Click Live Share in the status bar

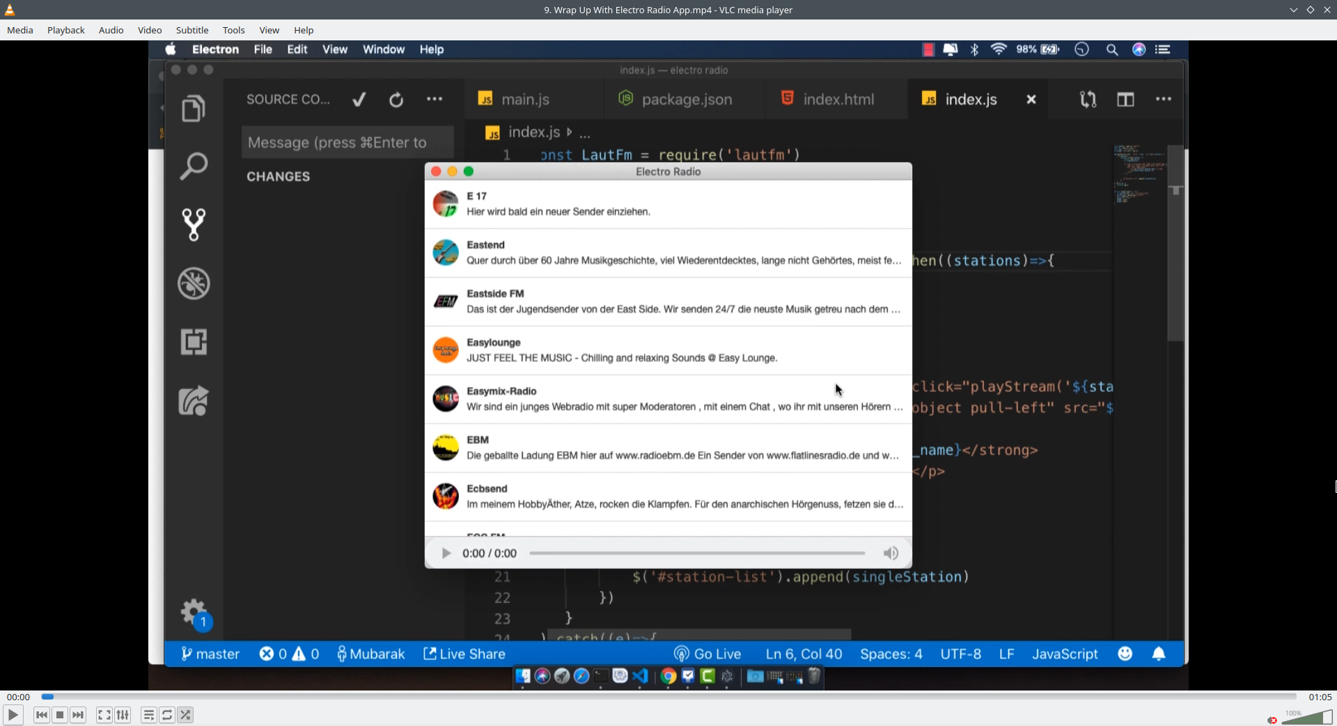coord(464,654)
